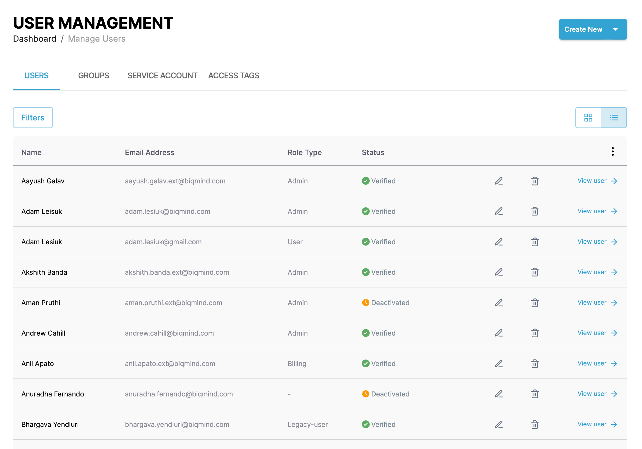Switch to the GROUPS tab

[94, 76]
